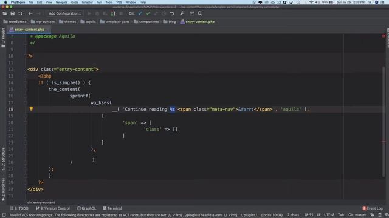Open Git Show History clock icon
The height and width of the screenshot is (218, 389).
click(164, 13)
